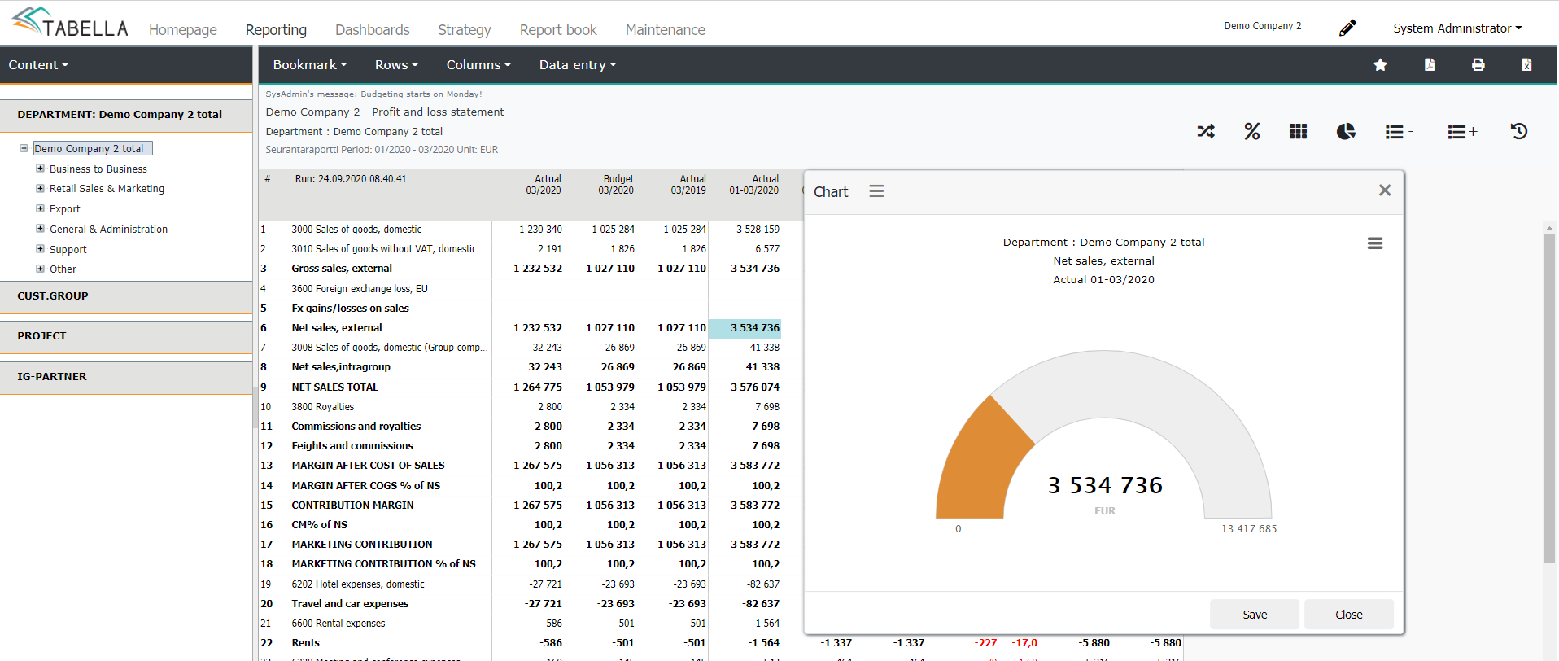Click the history clock icon
Image resolution: width=1559 pixels, height=661 pixels.
coord(1519,131)
